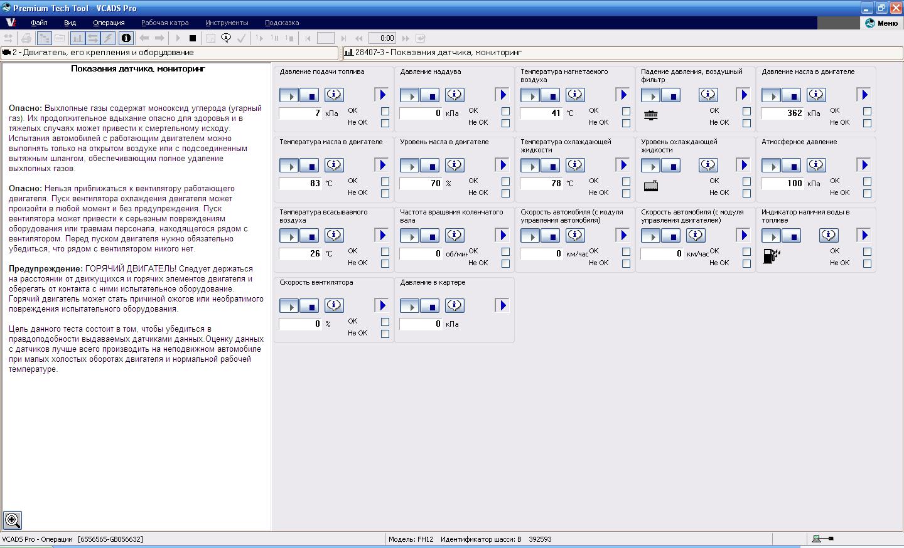Check OK for Температура нагнетаемого воздуха

(626, 111)
